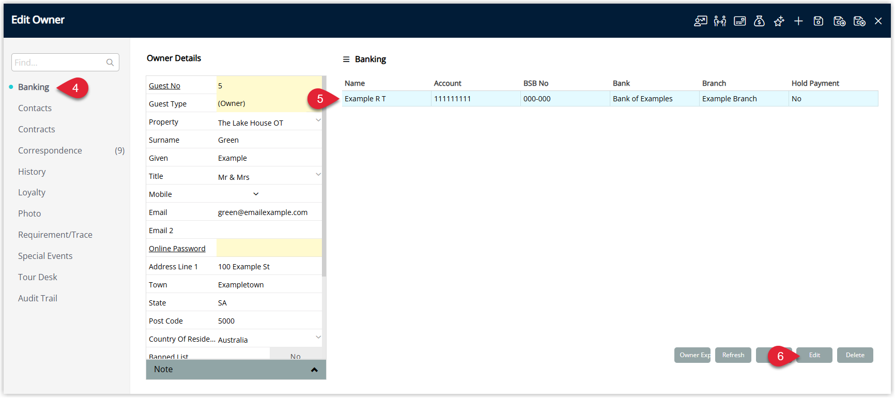
Task: Collapse the Note section chevron
Action: [x=314, y=370]
